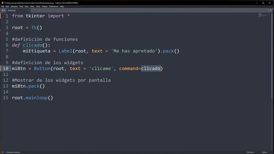
Task: Click 'Label' on line 7
Action: [x=66, y=51]
